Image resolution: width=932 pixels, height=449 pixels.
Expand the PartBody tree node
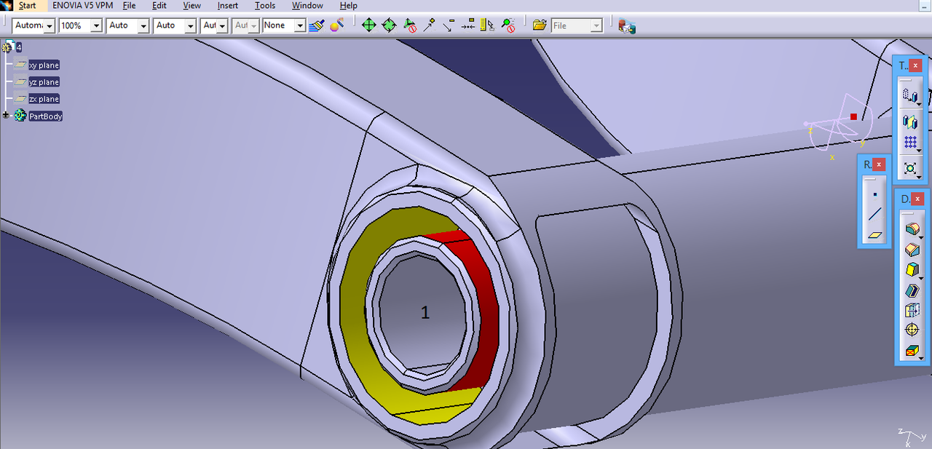[7, 116]
